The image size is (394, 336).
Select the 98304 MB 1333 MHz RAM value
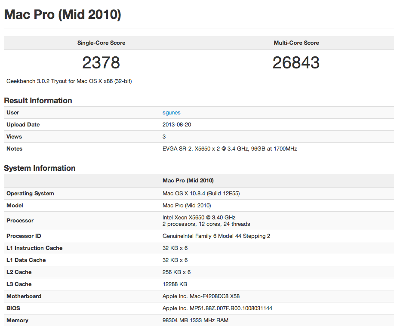195,321
